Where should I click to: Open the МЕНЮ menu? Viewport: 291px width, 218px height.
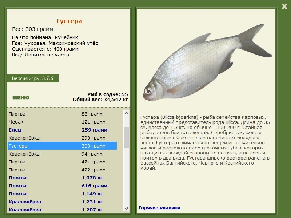(x=21, y=98)
